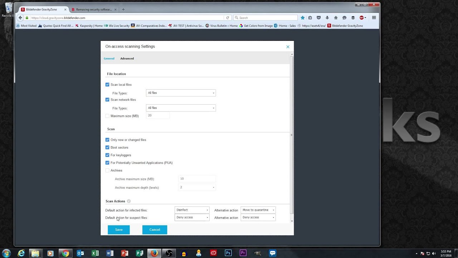Enable the Archives checkbox

tap(107, 171)
